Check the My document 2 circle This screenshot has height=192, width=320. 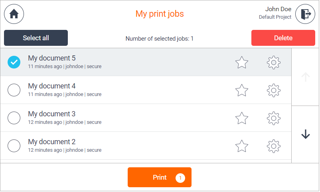pyautogui.click(x=14, y=146)
